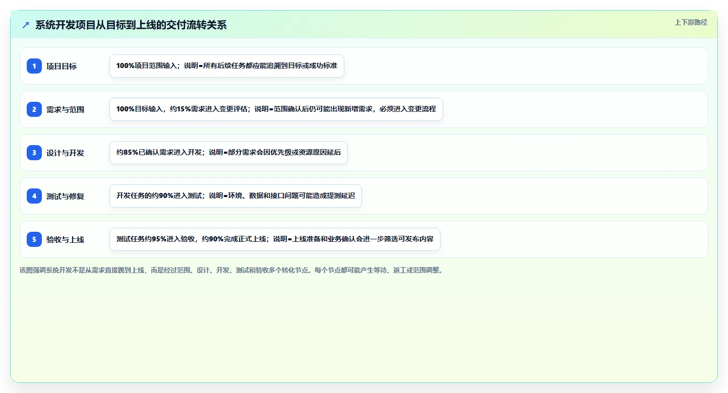Click the number 2 badge for 需求与范围
This screenshot has width=728, height=393.
pos(34,109)
